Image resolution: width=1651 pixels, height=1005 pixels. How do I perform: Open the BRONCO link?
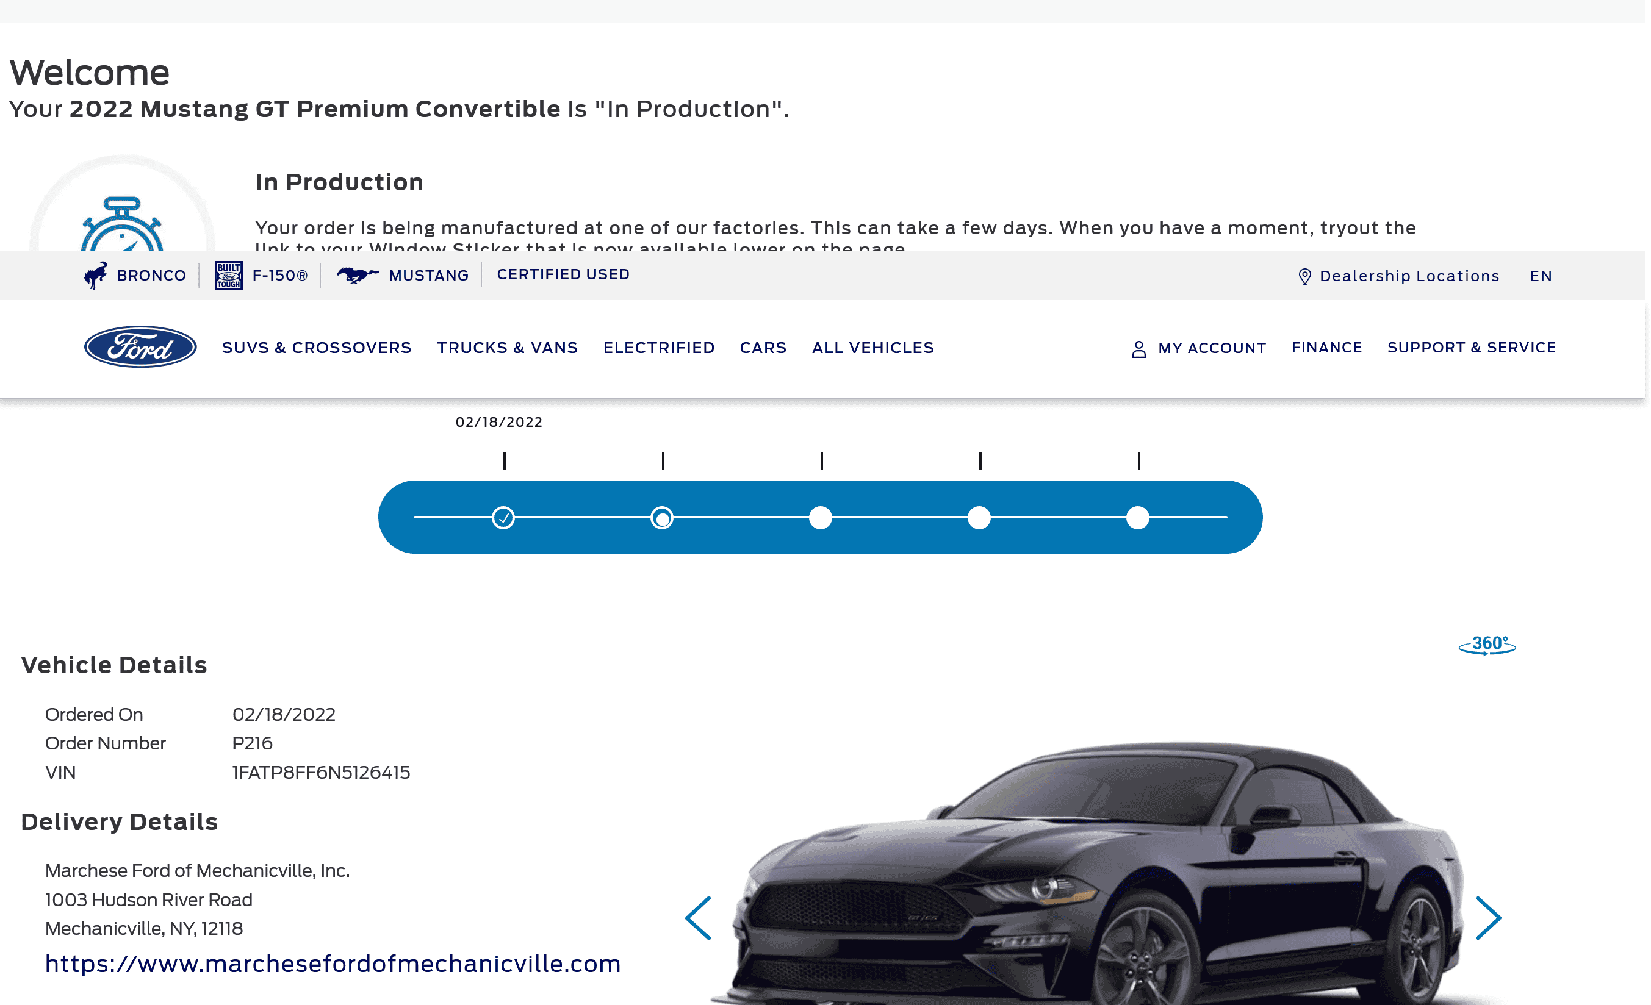151,276
